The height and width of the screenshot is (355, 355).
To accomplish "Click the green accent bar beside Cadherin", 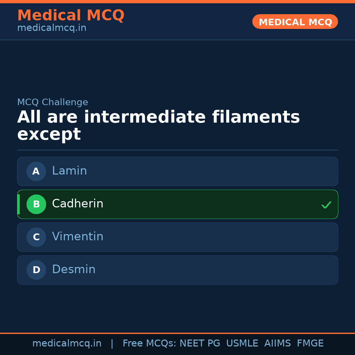I will [18, 204].
